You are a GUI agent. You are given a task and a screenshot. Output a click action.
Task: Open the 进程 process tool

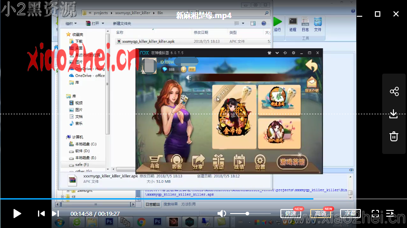[x=293, y=25]
